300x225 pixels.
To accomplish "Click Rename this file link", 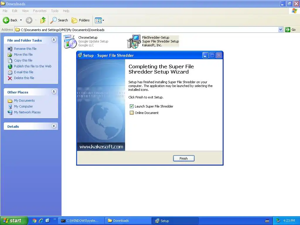I will coord(25,49).
